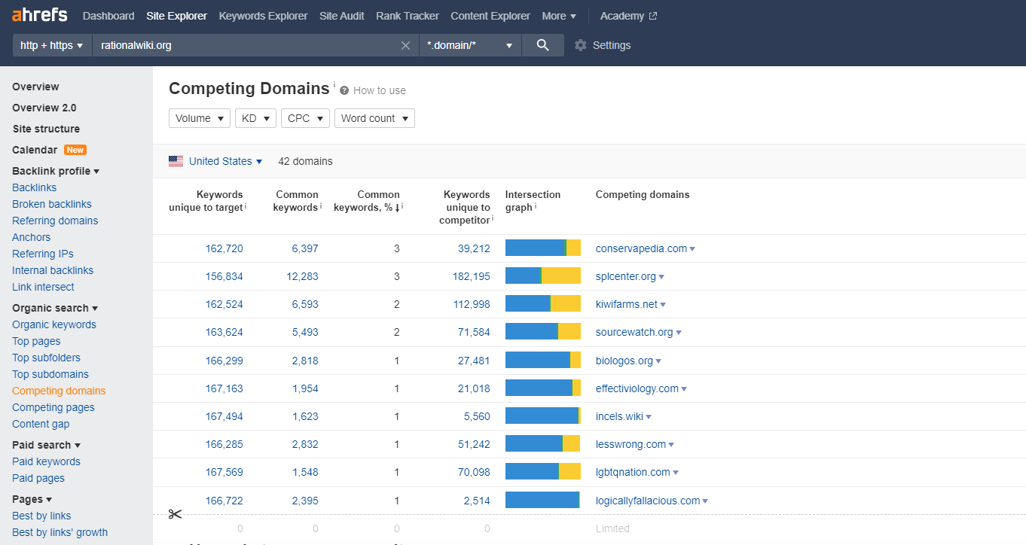Click info icon on Intersection graph header
The width and height of the screenshot is (1026, 545).
click(536, 206)
